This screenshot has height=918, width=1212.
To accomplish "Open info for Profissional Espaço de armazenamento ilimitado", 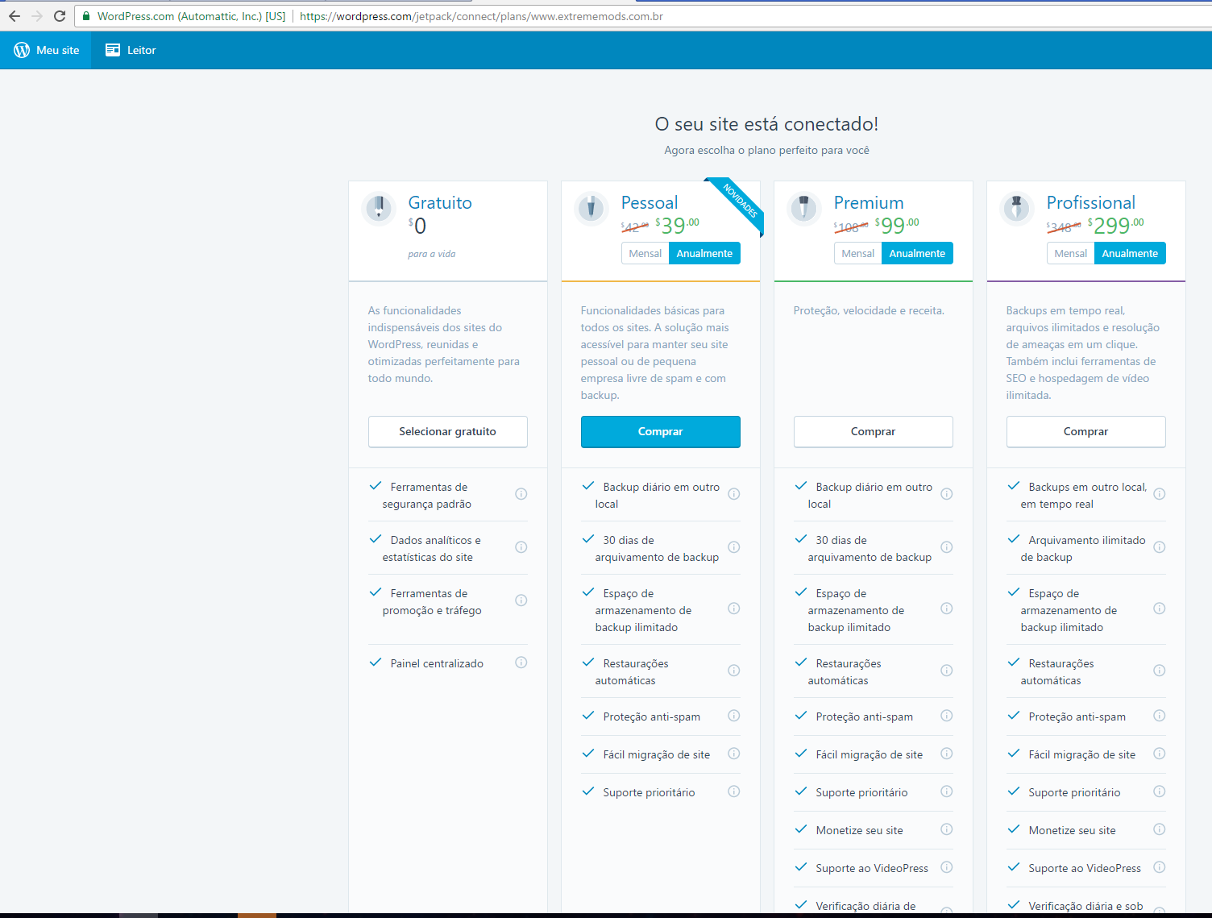I will pos(1160,609).
